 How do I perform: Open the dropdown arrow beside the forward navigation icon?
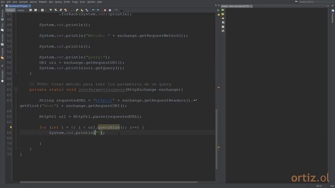click(x=45, y=10)
